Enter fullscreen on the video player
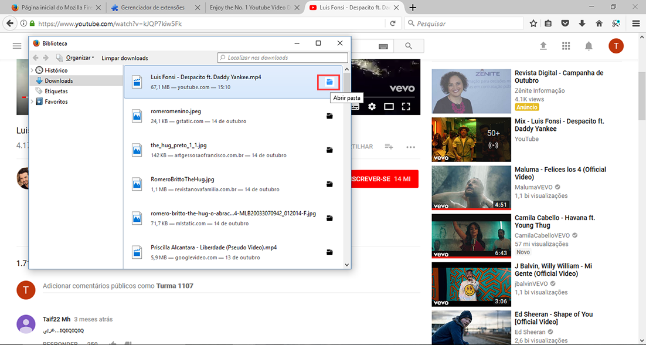Viewport: 646px width, 345px height. tap(406, 107)
